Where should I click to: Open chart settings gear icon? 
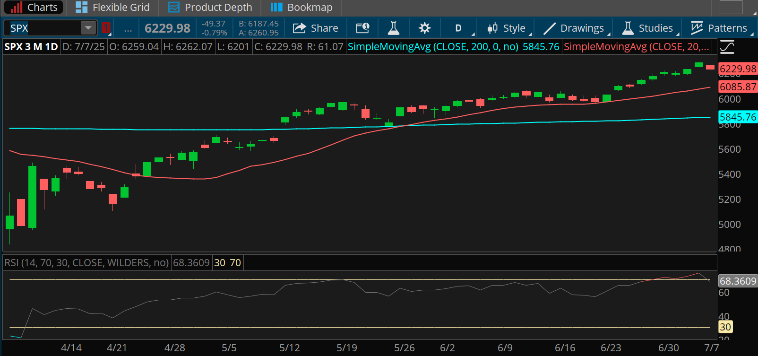[x=425, y=28]
